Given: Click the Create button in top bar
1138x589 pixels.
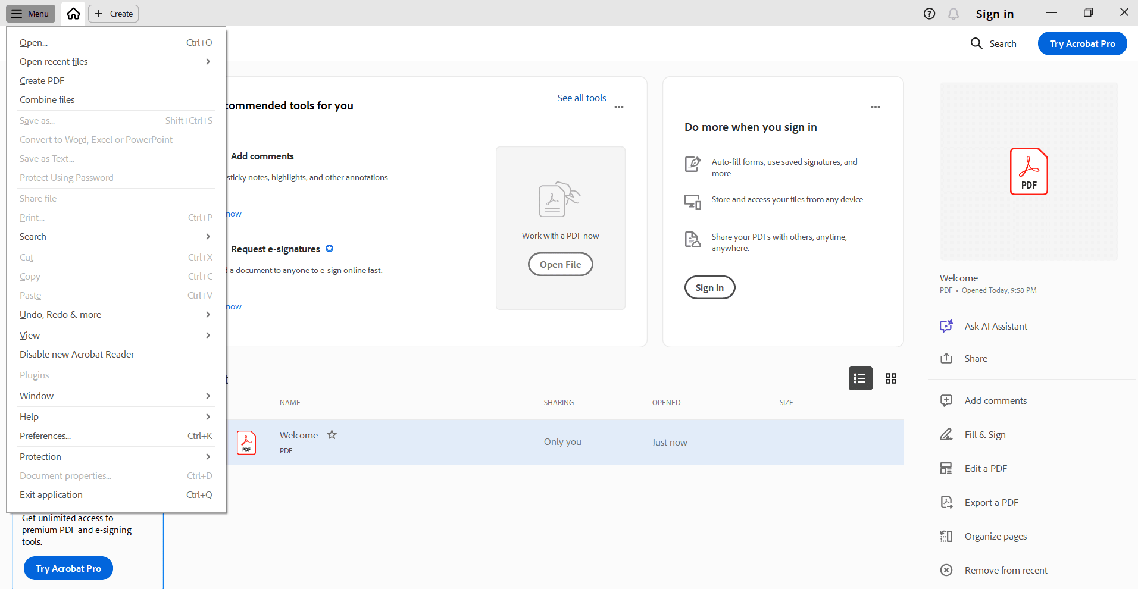Looking at the screenshot, I should pyautogui.click(x=114, y=14).
